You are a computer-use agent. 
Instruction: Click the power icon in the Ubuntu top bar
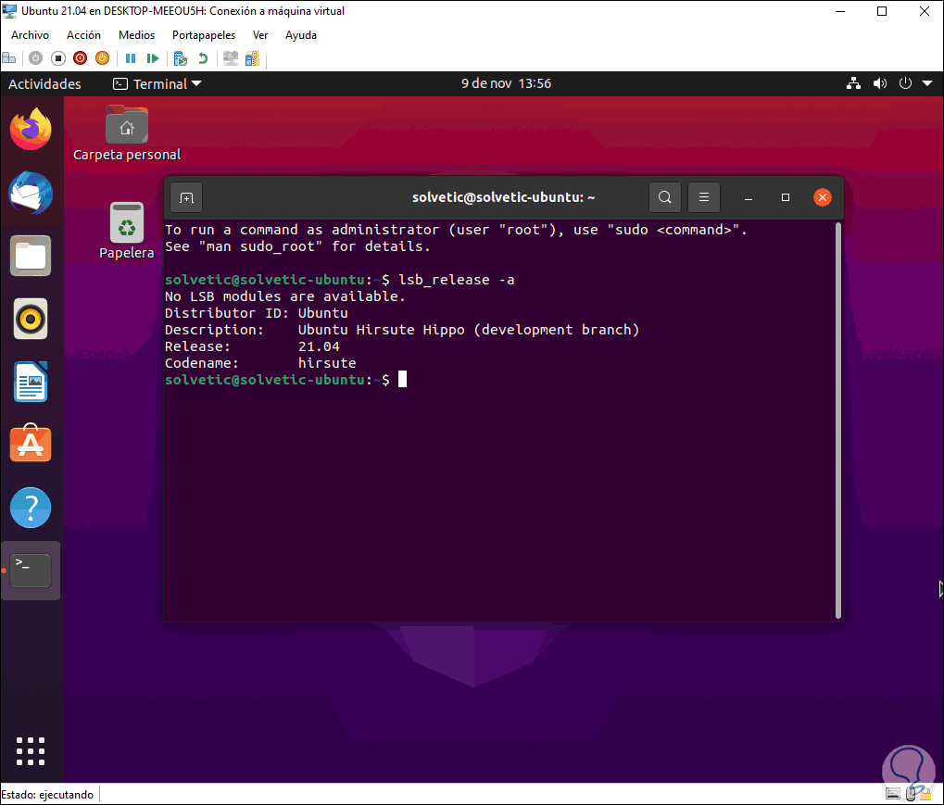point(905,83)
